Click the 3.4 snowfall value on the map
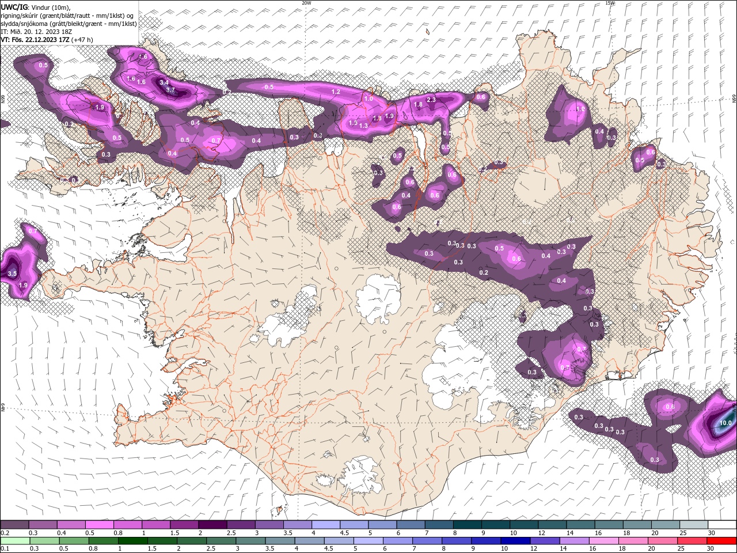The image size is (737, 553). (x=164, y=82)
